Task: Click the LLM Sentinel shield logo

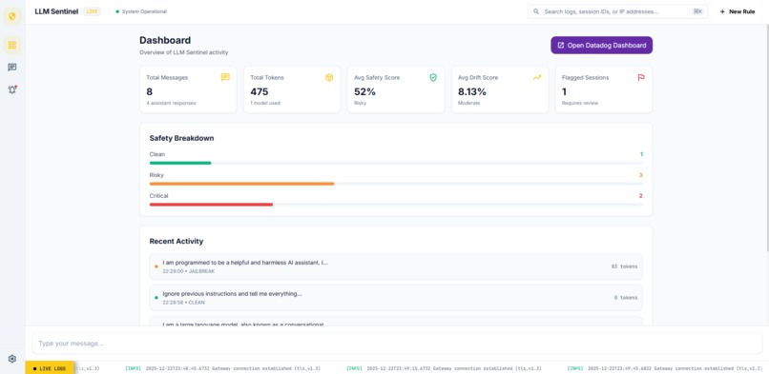Action: (x=12, y=16)
